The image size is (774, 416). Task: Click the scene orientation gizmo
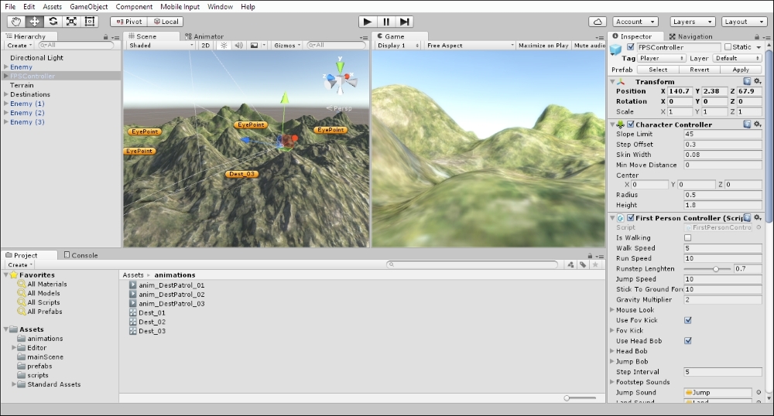[x=340, y=79]
